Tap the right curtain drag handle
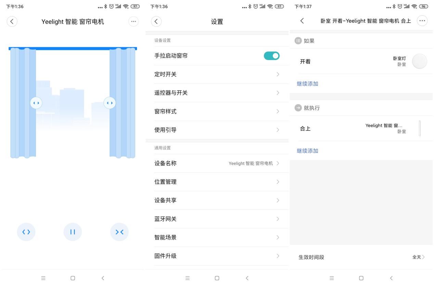The image size is (434, 288). [110, 103]
